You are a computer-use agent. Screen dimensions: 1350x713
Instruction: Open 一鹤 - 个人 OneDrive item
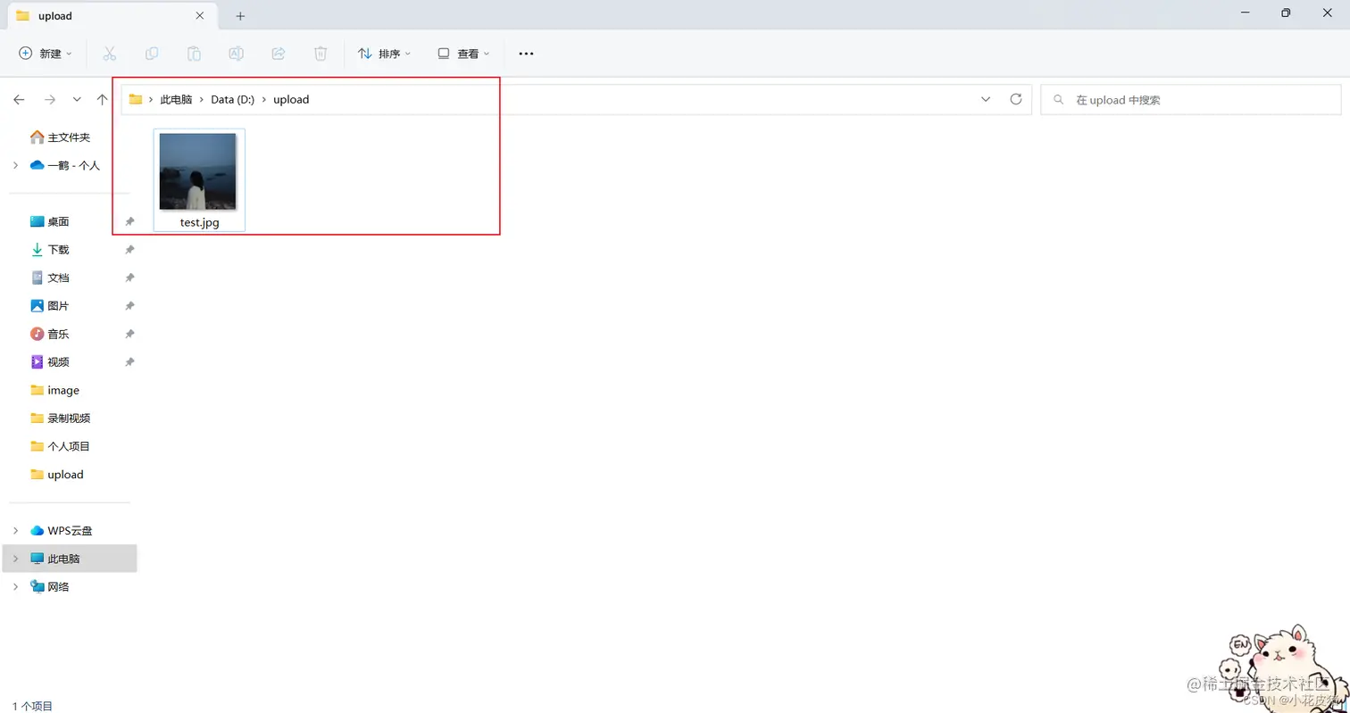[x=64, y=165]
